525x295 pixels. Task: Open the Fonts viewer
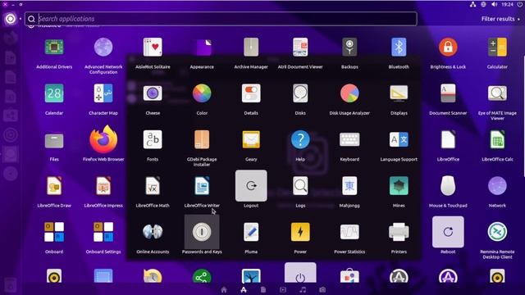[x=153, y=140]
